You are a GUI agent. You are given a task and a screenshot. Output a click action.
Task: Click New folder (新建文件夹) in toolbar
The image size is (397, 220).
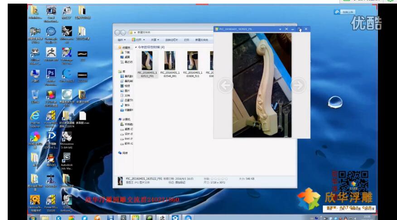point(202,40)
